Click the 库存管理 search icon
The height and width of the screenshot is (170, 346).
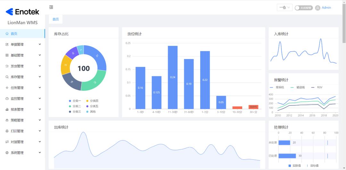(x=7, y=77)
